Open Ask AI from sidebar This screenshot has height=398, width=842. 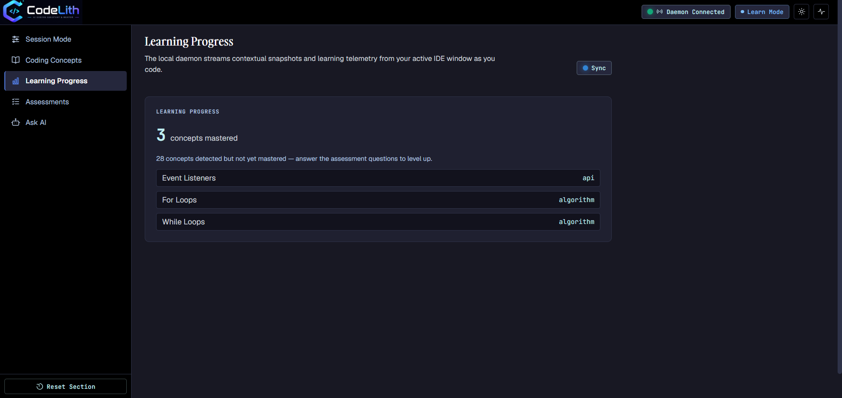point(66,122)
